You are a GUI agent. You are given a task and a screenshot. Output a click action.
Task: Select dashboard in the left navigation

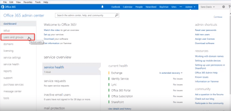[18, 24]
